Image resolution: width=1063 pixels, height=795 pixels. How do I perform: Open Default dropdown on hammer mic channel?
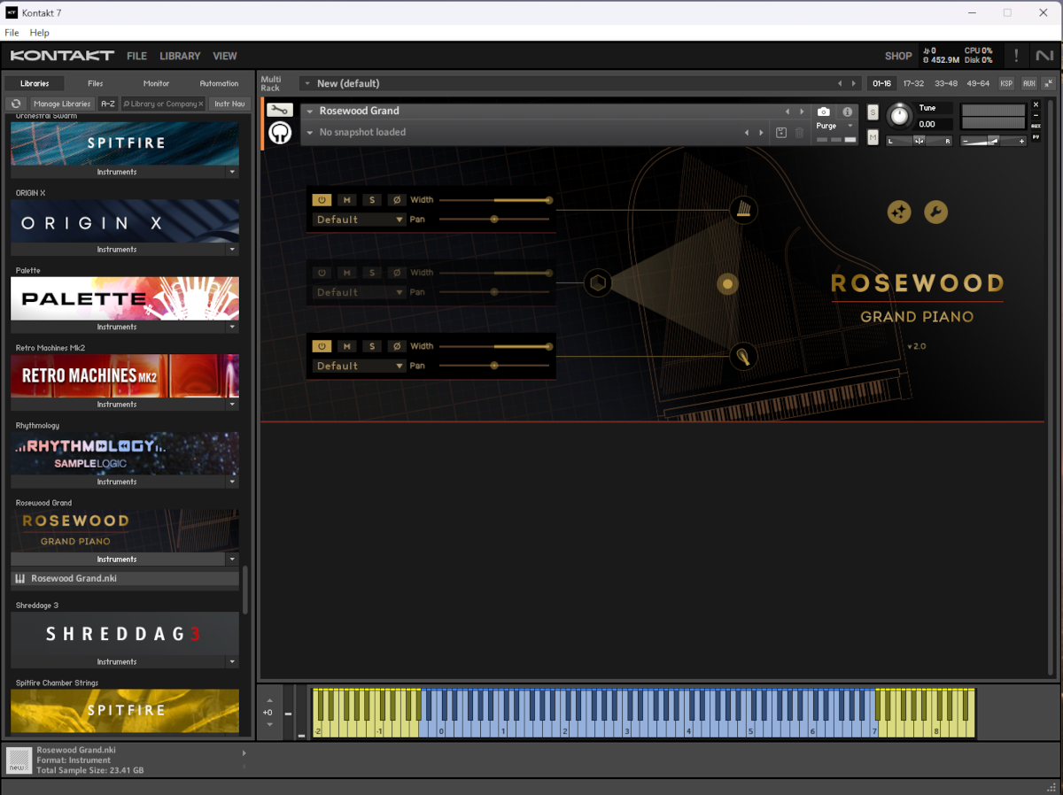pos(359,366)
